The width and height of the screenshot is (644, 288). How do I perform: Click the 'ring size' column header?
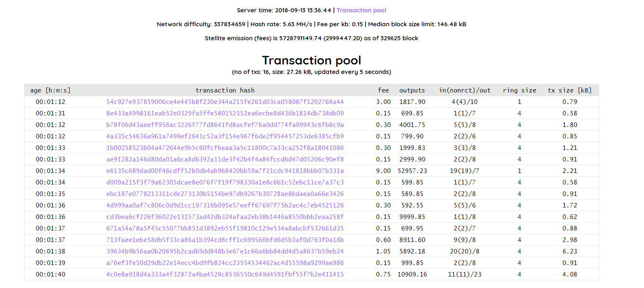(x=520, y=90)
